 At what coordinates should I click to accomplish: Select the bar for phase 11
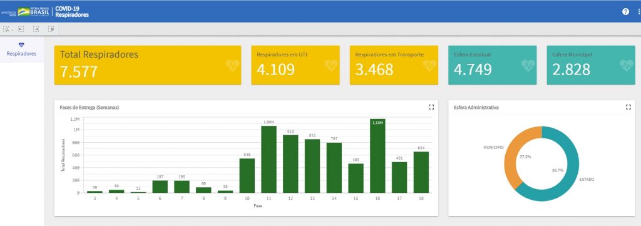tap(269, 160)
